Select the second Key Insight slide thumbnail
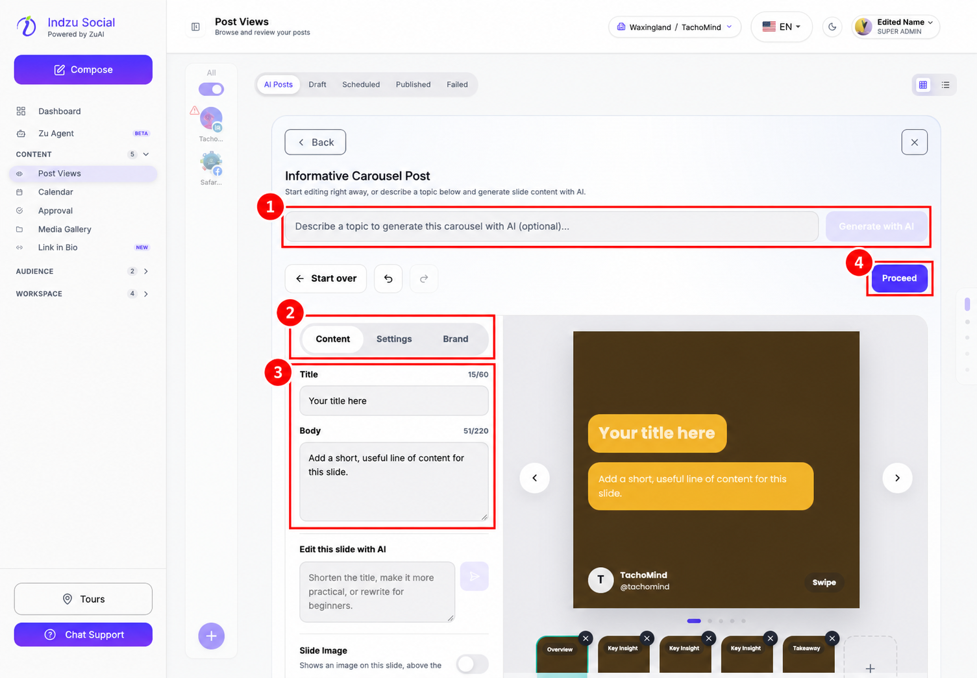Image resolution: width=977 pixels, height=678 pixels. click(685, 655)
